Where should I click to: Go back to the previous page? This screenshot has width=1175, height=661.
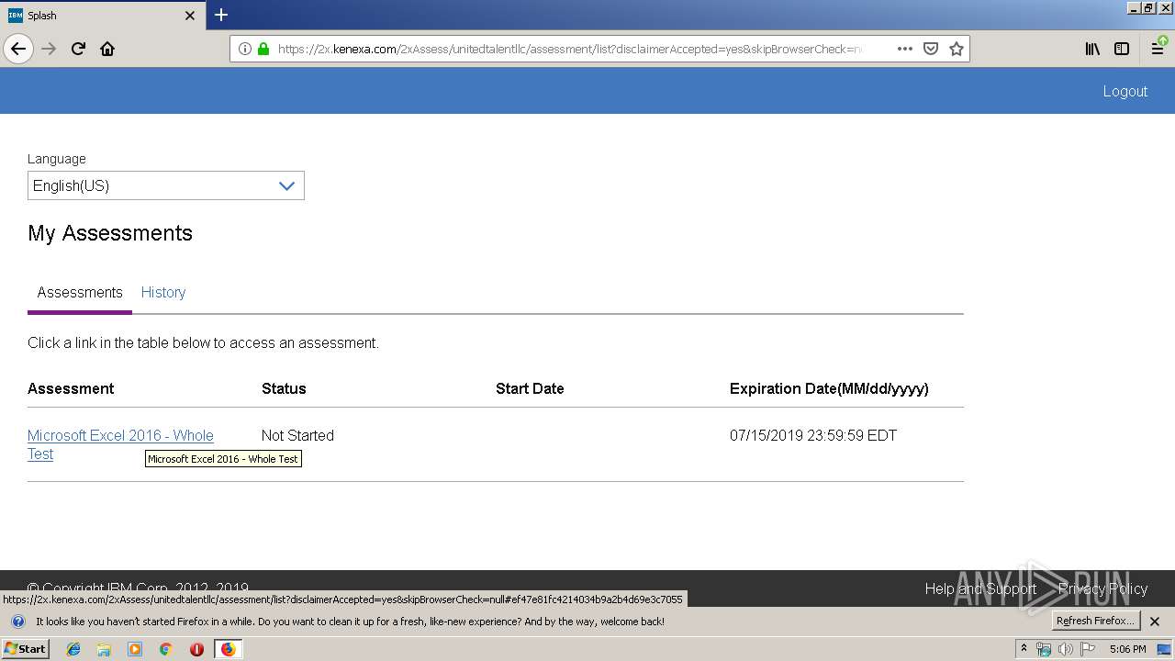[18, 49]
